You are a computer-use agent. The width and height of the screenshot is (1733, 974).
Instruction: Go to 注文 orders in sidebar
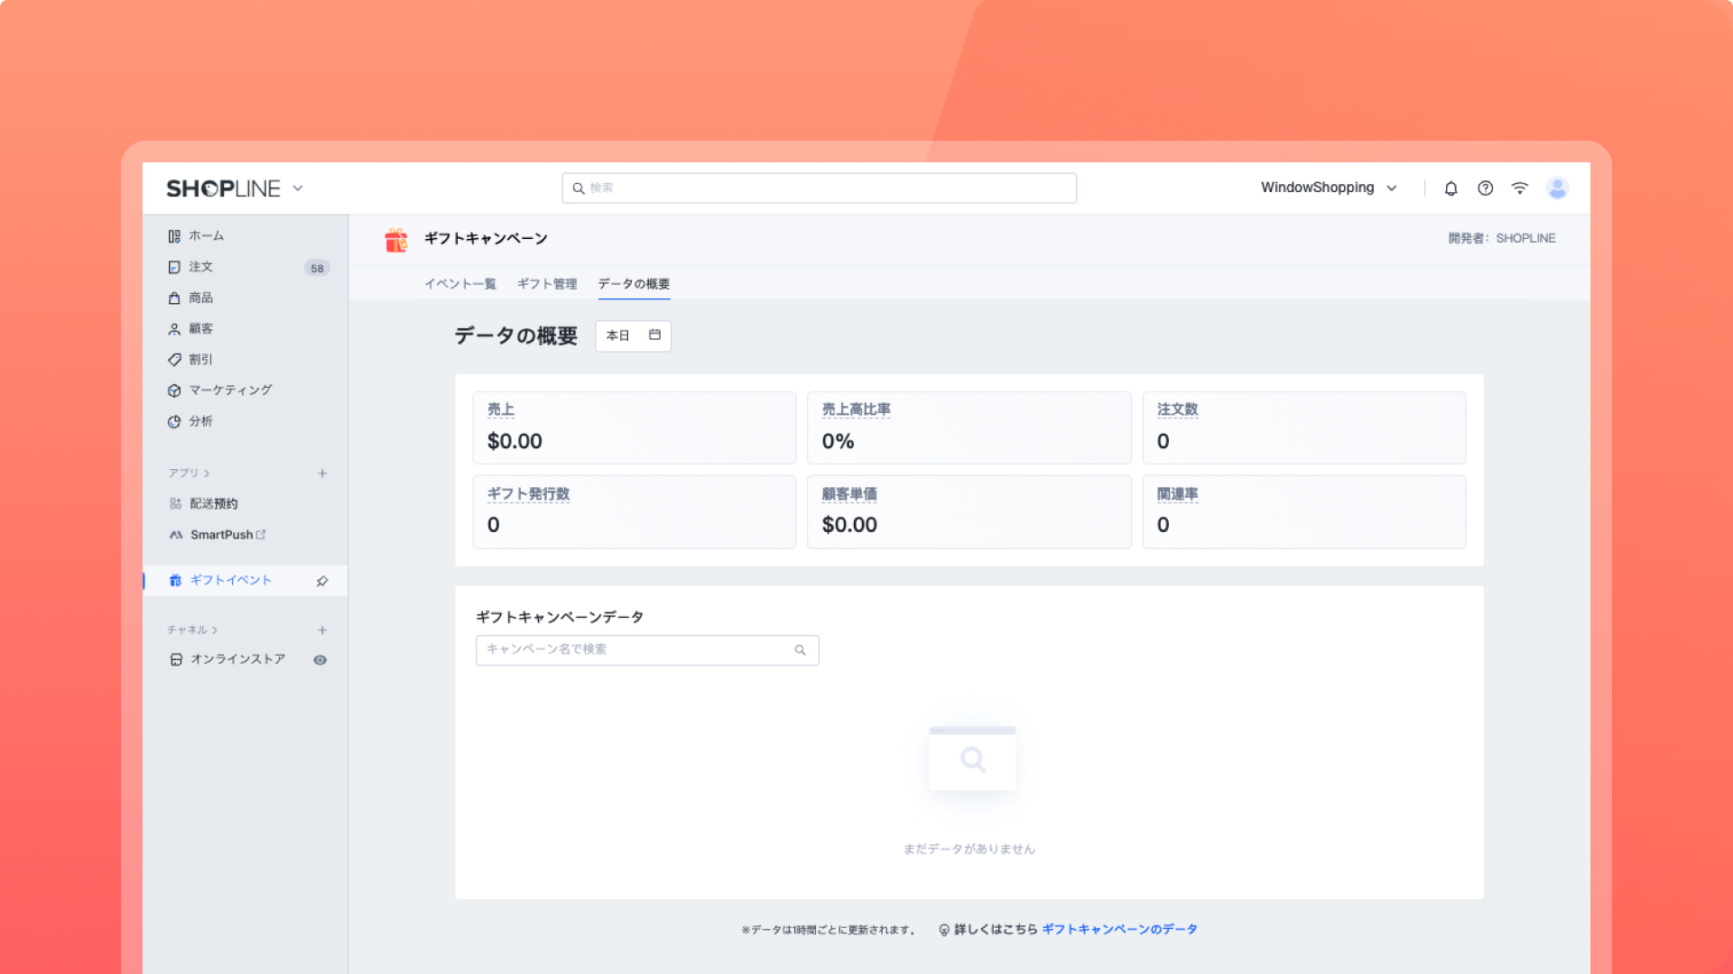201,267
